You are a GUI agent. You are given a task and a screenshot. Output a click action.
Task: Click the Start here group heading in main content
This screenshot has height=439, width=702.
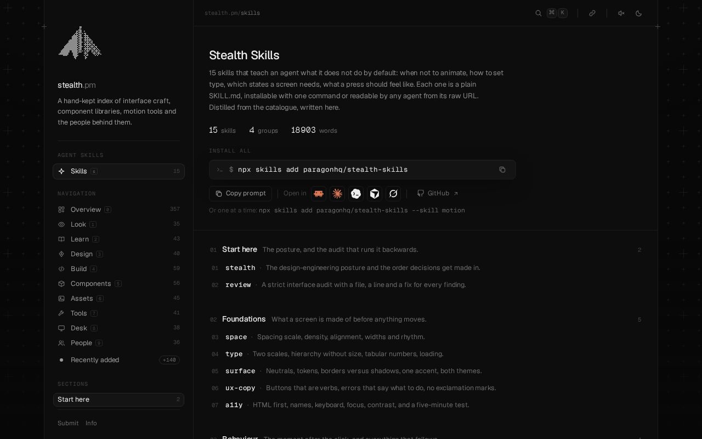coord(240,249)
